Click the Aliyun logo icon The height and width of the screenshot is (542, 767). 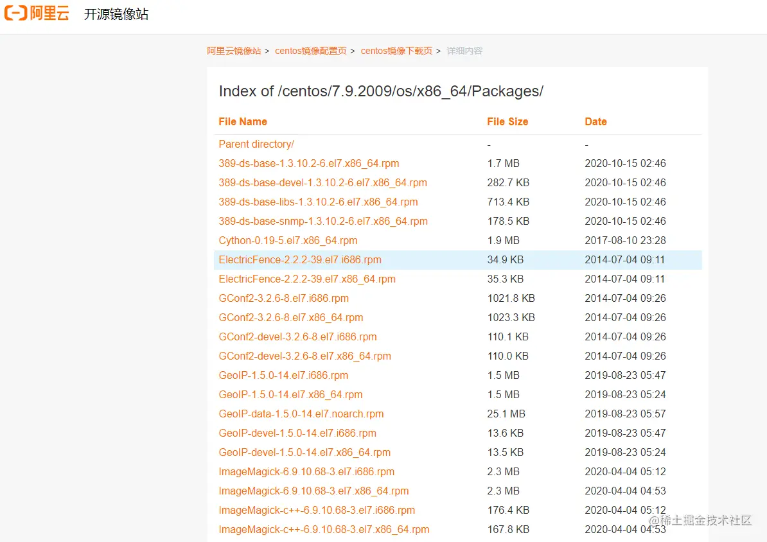(36, 13)
